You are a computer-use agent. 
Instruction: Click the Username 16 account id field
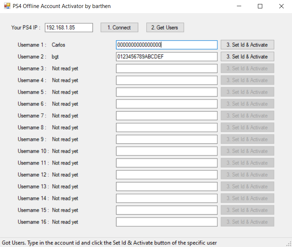click(166, 222)
